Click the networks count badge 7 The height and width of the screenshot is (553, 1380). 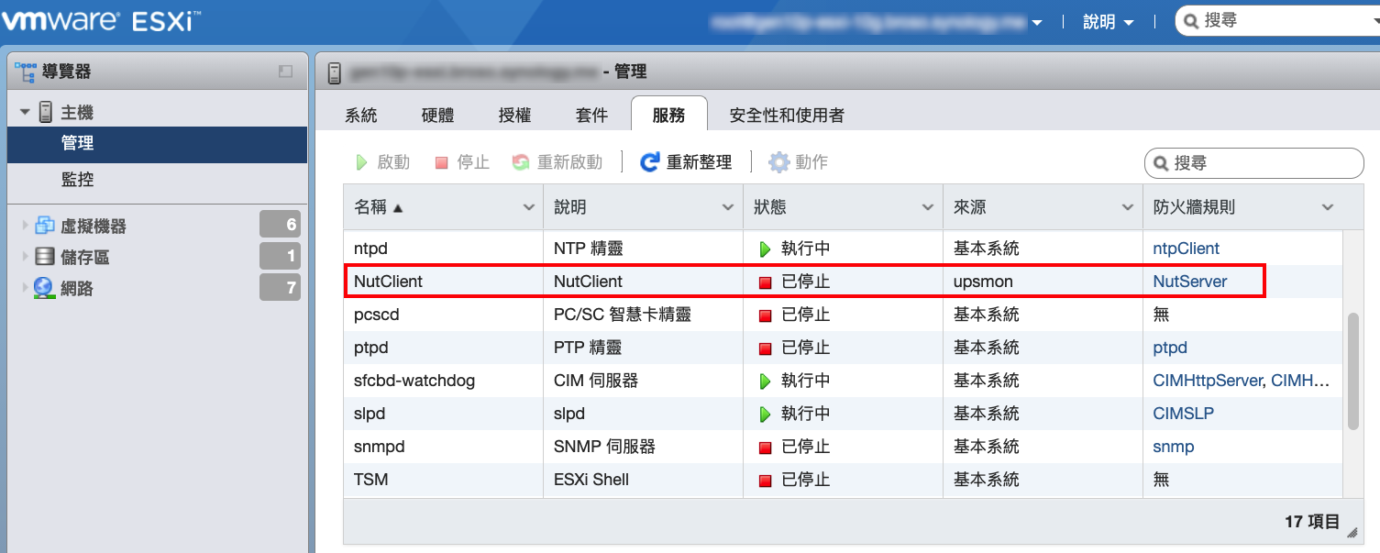[x=280, y=288]
